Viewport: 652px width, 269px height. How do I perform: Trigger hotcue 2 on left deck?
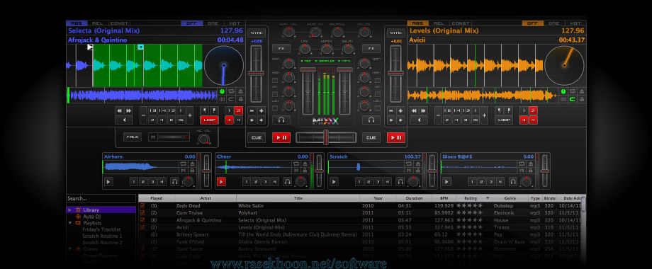[238, 110]
